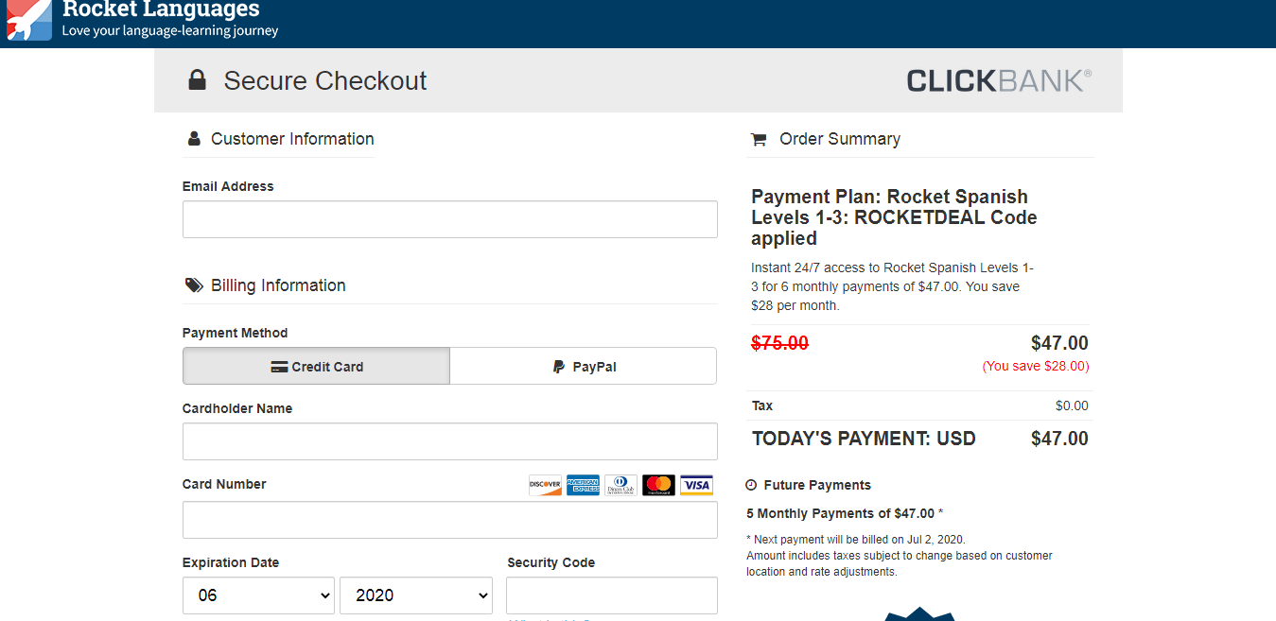The image size is (1276, 621).
Task: Click the ClickBank logo
Action: [999, 80]
